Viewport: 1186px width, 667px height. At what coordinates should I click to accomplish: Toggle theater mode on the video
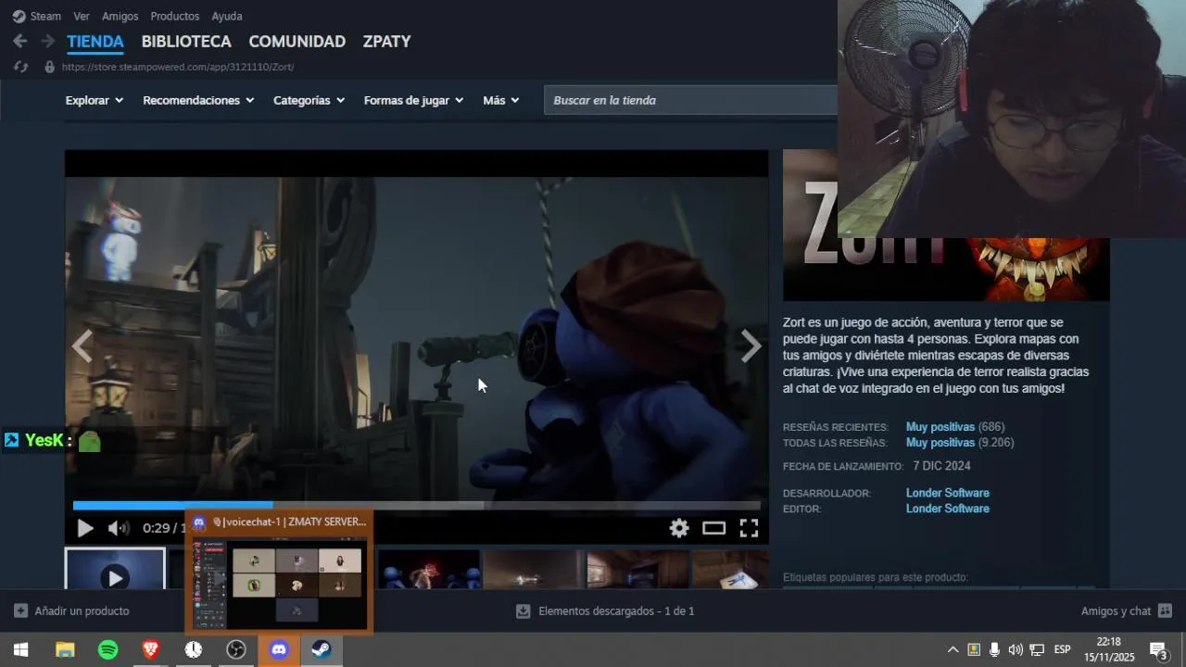pos(713,528)
